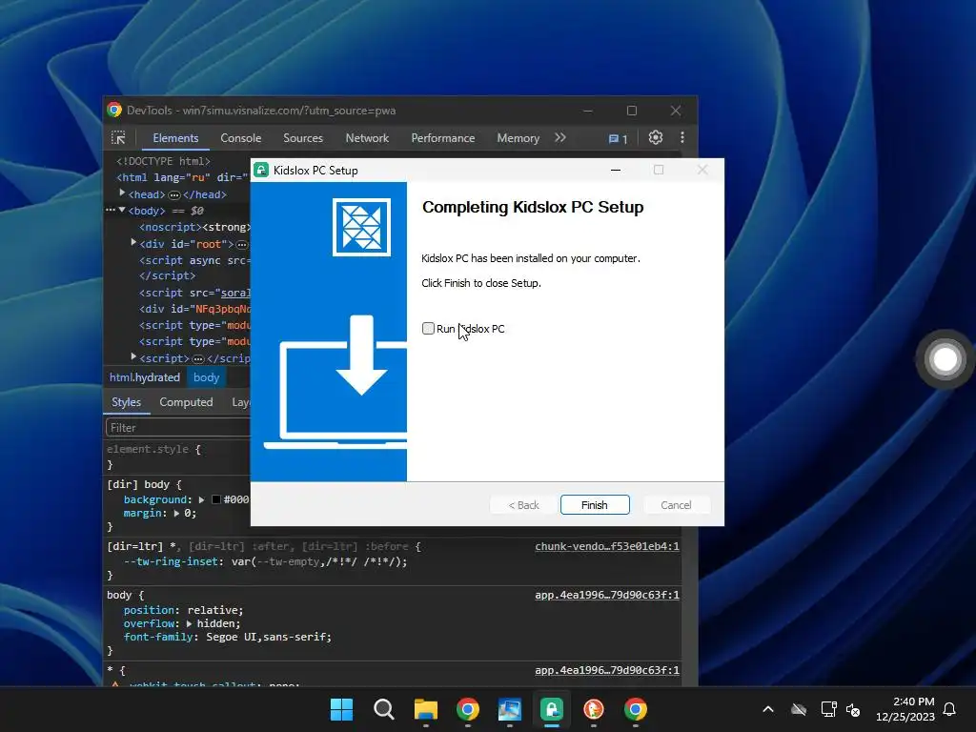Click the Filter input in Styles pane
This screenshot has height=732, width=976.
[x=178, y=428]
